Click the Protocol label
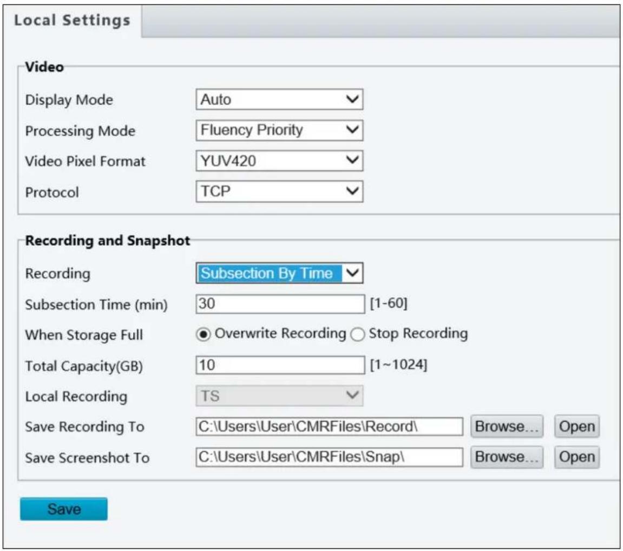 [x=52, y=192]
